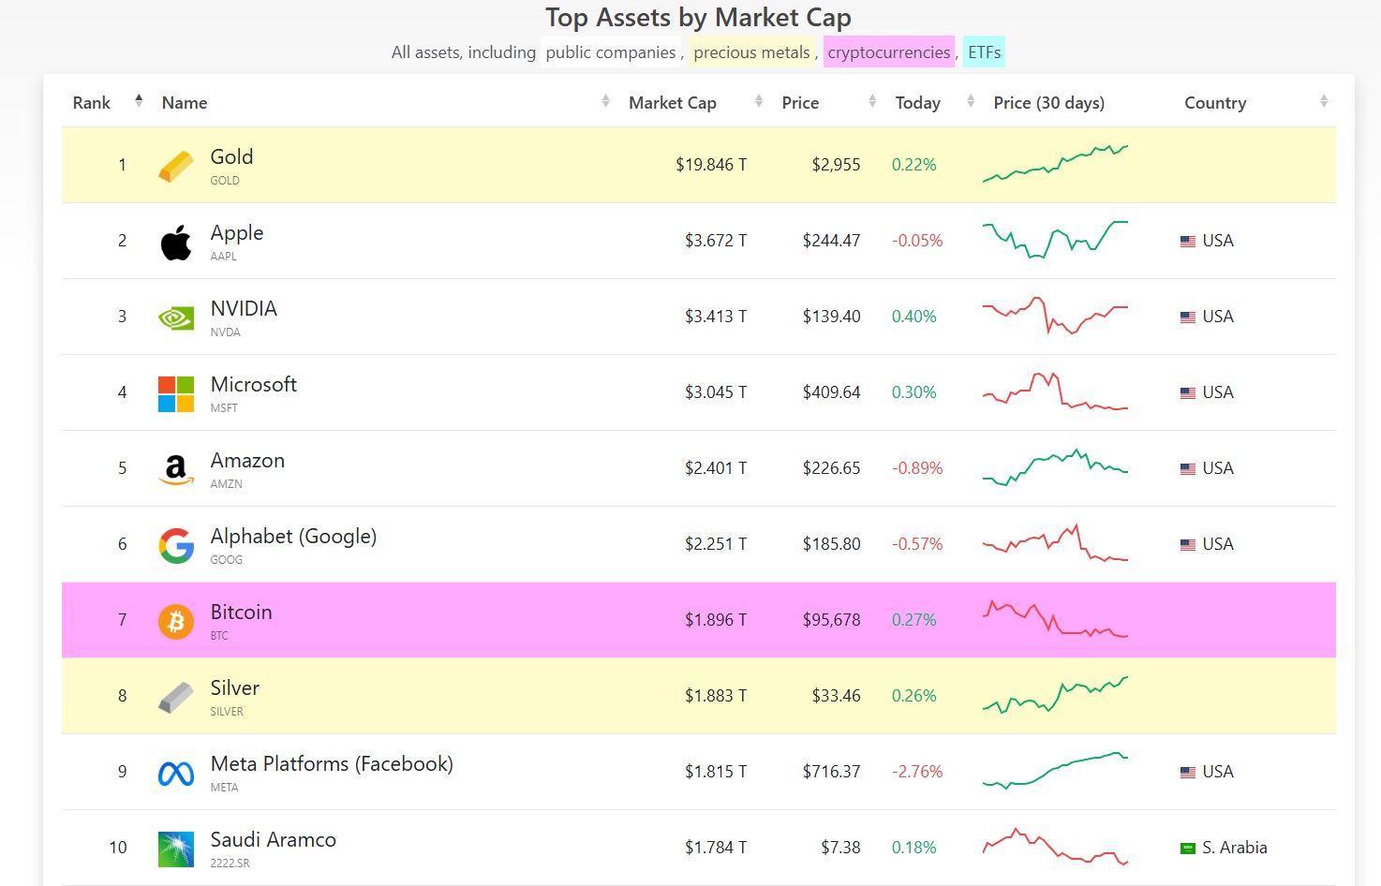
Task: Click Silver's 30-day price chart
Action: point(1055,695)
